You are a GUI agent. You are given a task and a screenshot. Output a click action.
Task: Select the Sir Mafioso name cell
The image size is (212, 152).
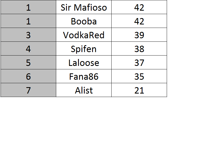point(84,7)
